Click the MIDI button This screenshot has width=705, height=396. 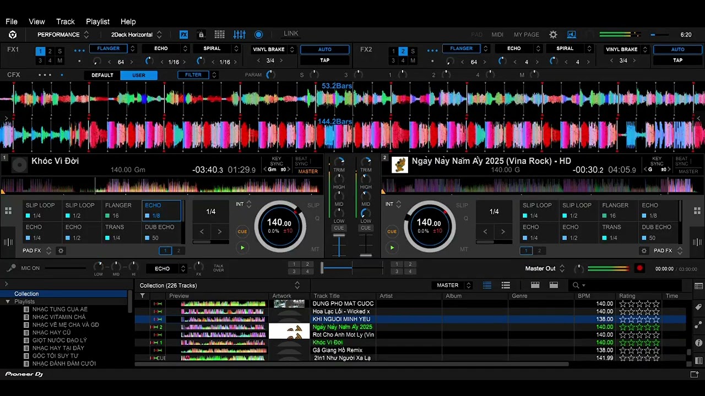pyautogui.click(x=497, y=35)
